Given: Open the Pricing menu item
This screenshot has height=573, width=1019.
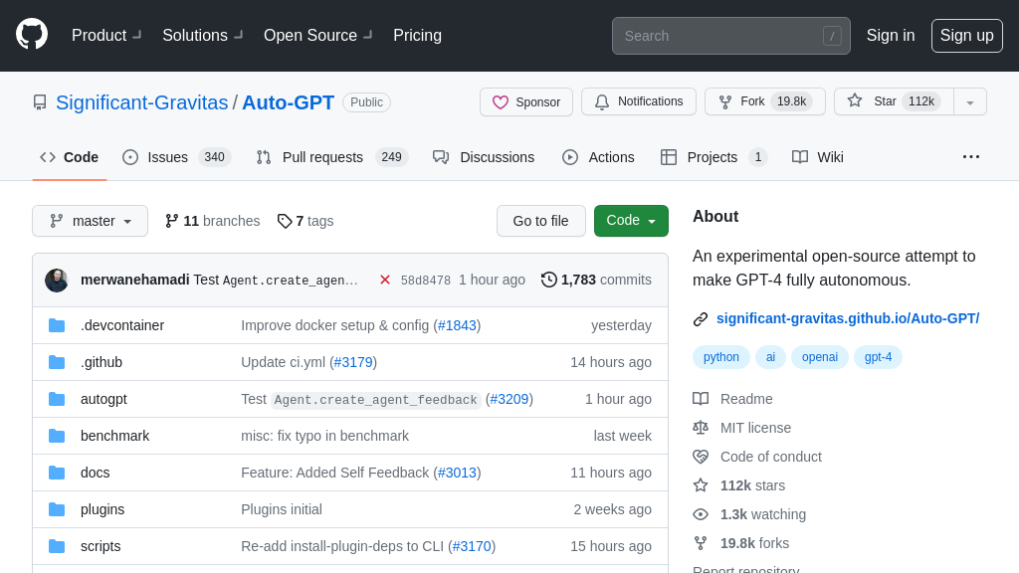Looking at the screenshot, I should (x=417, y=36).
